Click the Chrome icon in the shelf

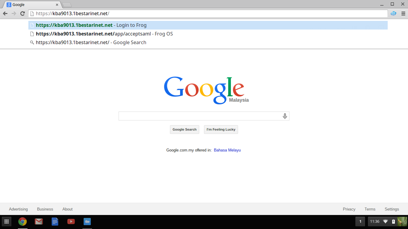[x=22, y=222]
